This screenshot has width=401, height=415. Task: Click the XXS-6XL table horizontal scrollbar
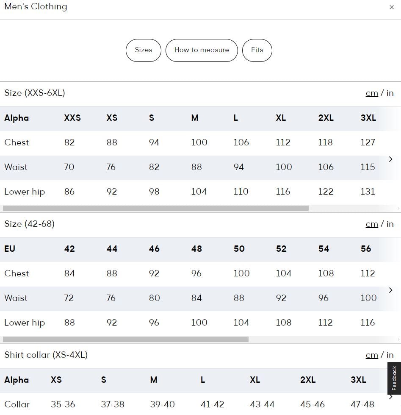pyautogui.click(x=156, y=208)
